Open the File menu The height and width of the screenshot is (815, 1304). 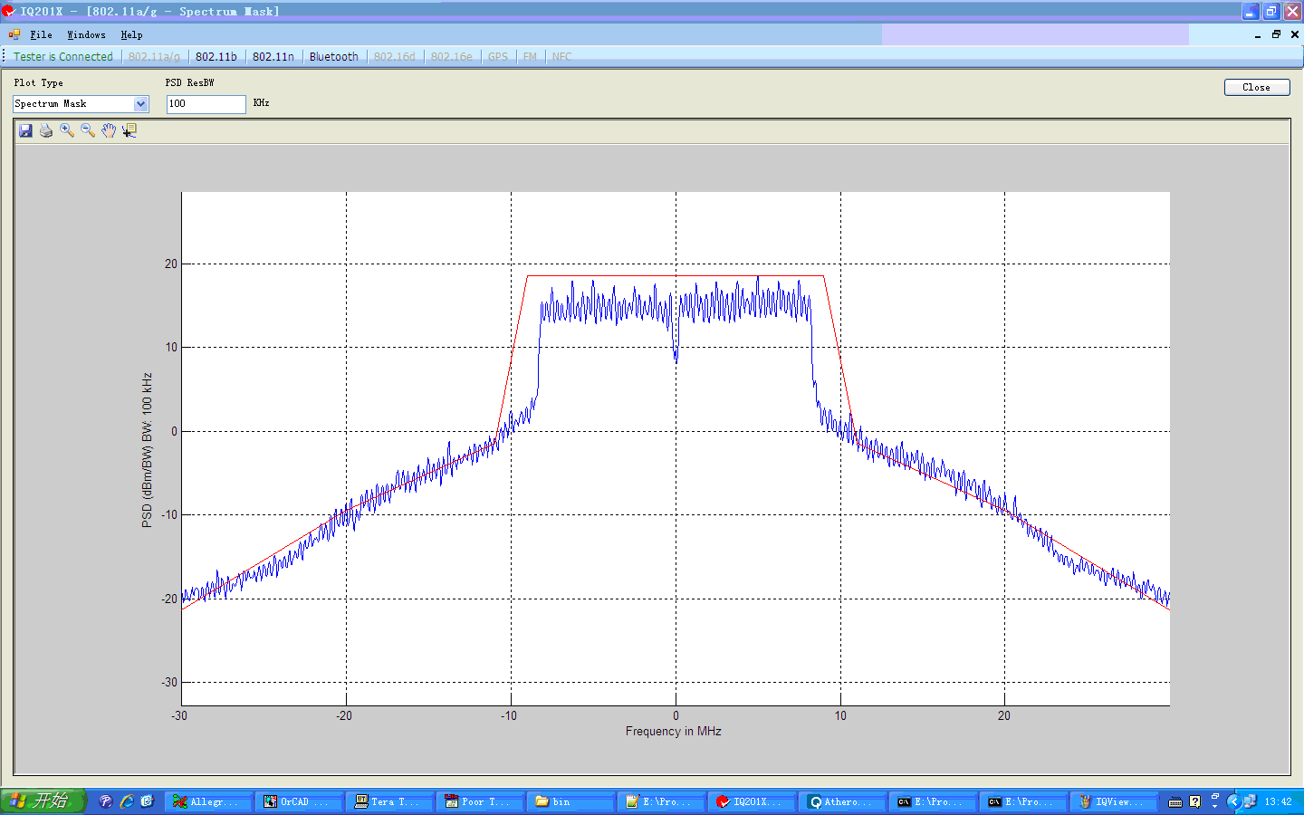click(41, 34)
